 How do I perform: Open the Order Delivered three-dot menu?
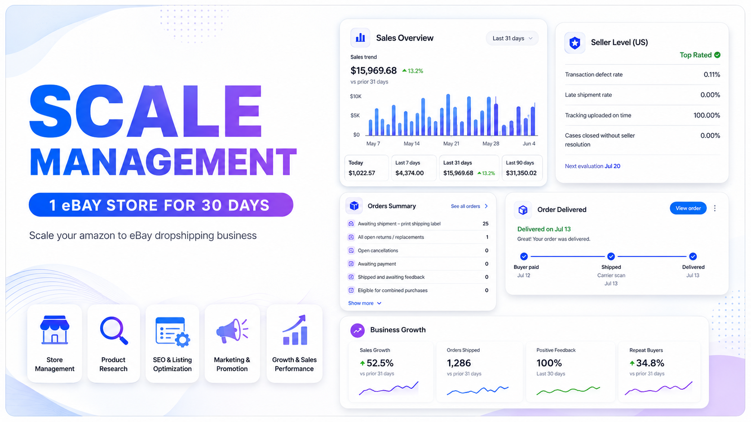[x=715, y=208]
